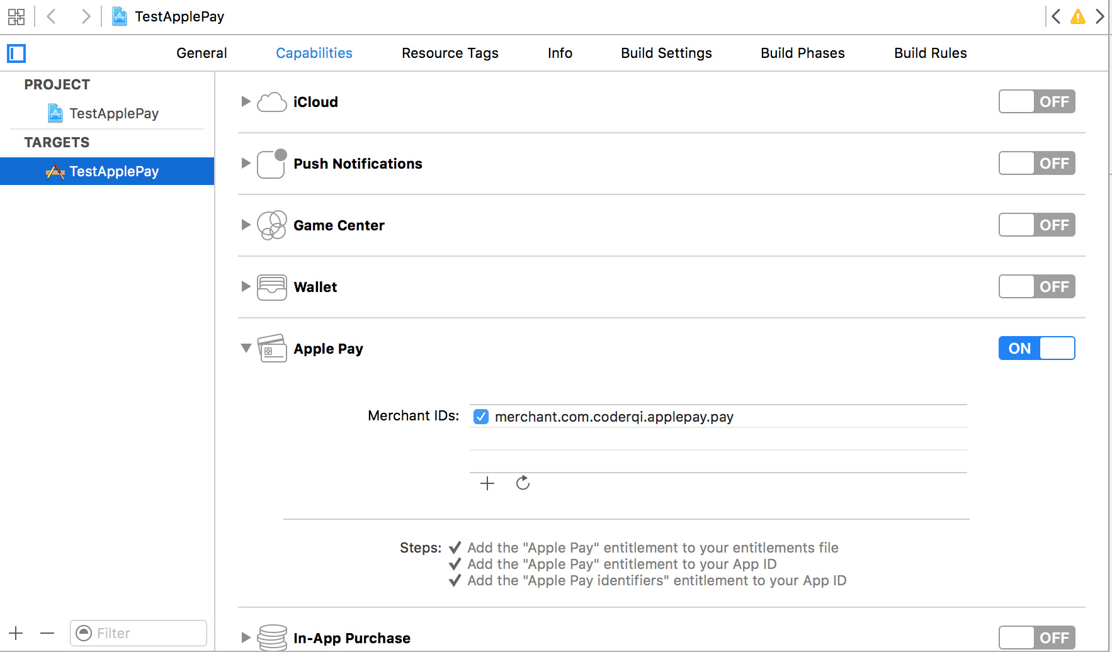The image size is (1112, 652).
Task: Click the yellow warning triangle icon
Action: point(1078,16)
